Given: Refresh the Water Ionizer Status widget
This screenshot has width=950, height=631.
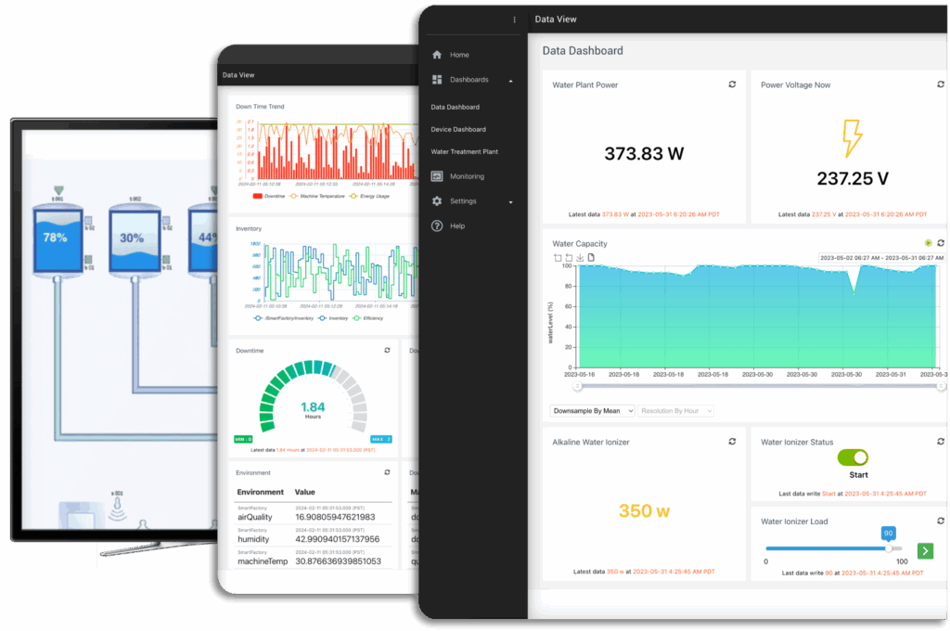Looking at the screenshot, I should click(940, 442).
